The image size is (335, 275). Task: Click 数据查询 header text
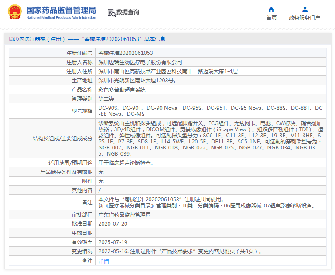pyautogui.click(x=127, y=12)
